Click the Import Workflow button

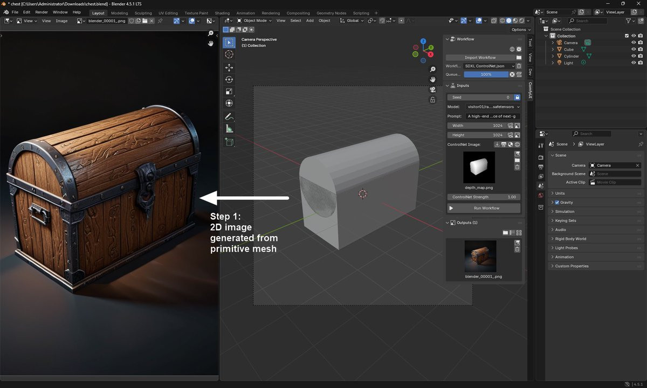pyautogui.click(x=480, y=58)
